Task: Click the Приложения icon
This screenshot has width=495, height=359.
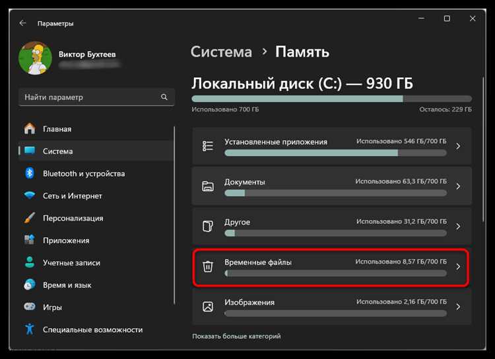Action: pos(30,240)
